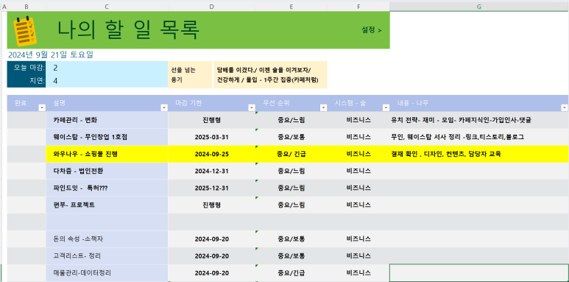Select the 담배를 이겼다 motto cell
The image size is (569, 282).
pyautogui.click(x=270, y=75)
